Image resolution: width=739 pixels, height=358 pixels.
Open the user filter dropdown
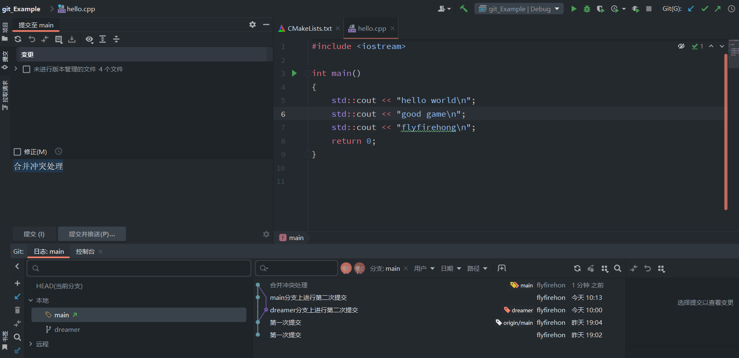click(x=424, y=268)
